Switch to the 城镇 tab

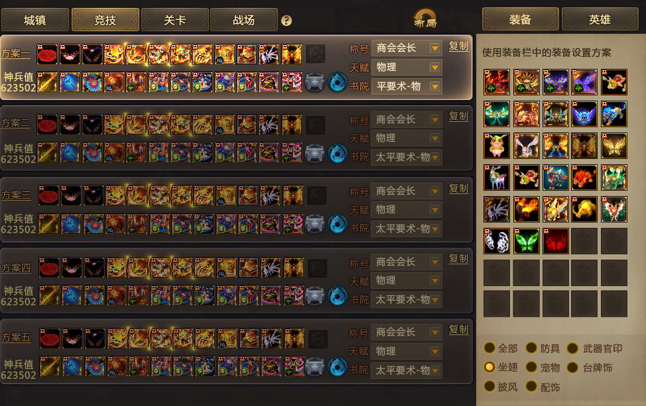35,20
